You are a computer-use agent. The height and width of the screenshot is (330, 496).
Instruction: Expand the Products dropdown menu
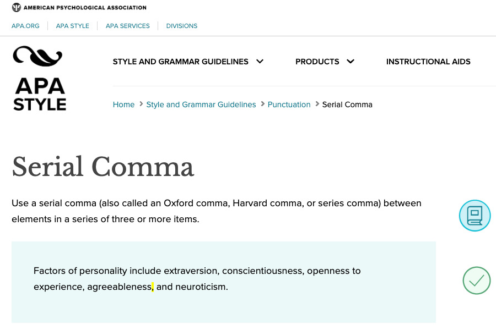350,62
